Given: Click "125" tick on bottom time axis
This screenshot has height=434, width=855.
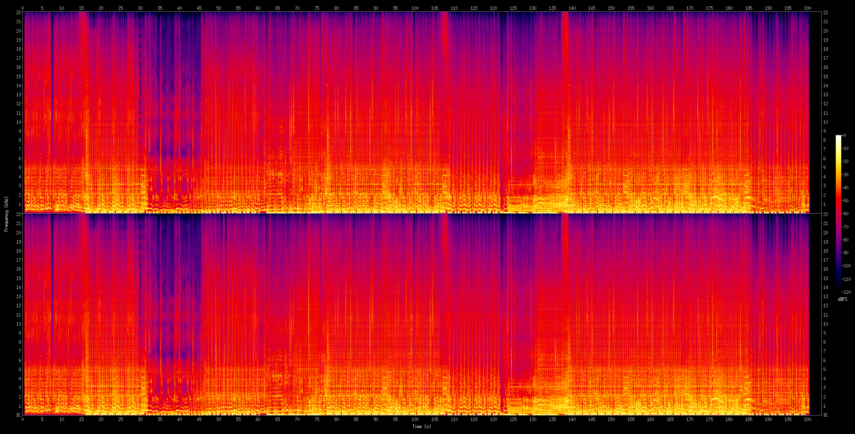Looking at the screenshot, I should coord(513,419).
